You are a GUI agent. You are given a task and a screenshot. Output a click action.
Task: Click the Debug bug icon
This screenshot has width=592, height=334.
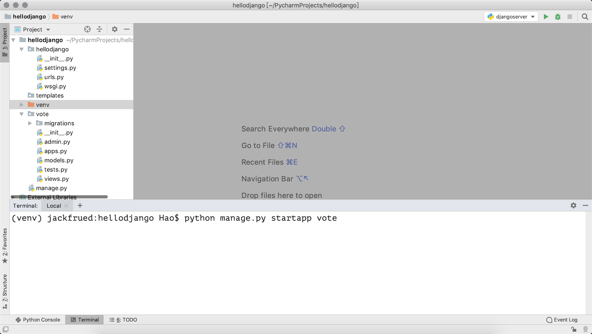point(558,17)
